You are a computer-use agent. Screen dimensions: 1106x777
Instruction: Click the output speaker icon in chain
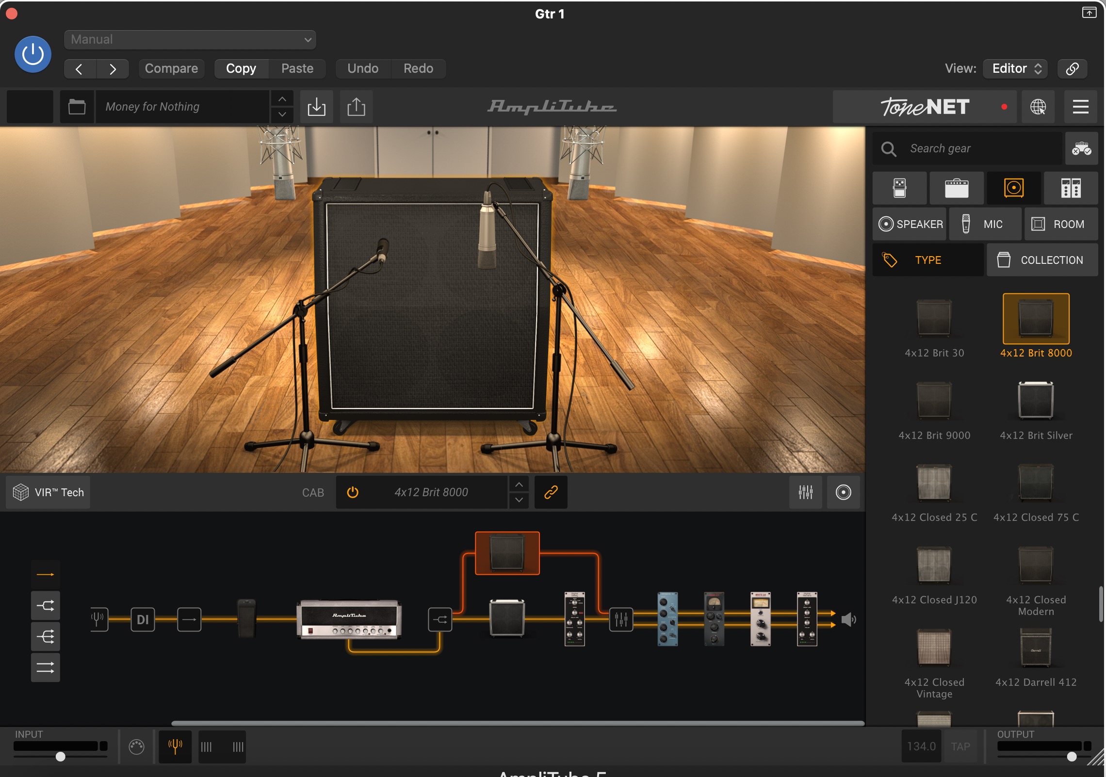tap(849, 619)
